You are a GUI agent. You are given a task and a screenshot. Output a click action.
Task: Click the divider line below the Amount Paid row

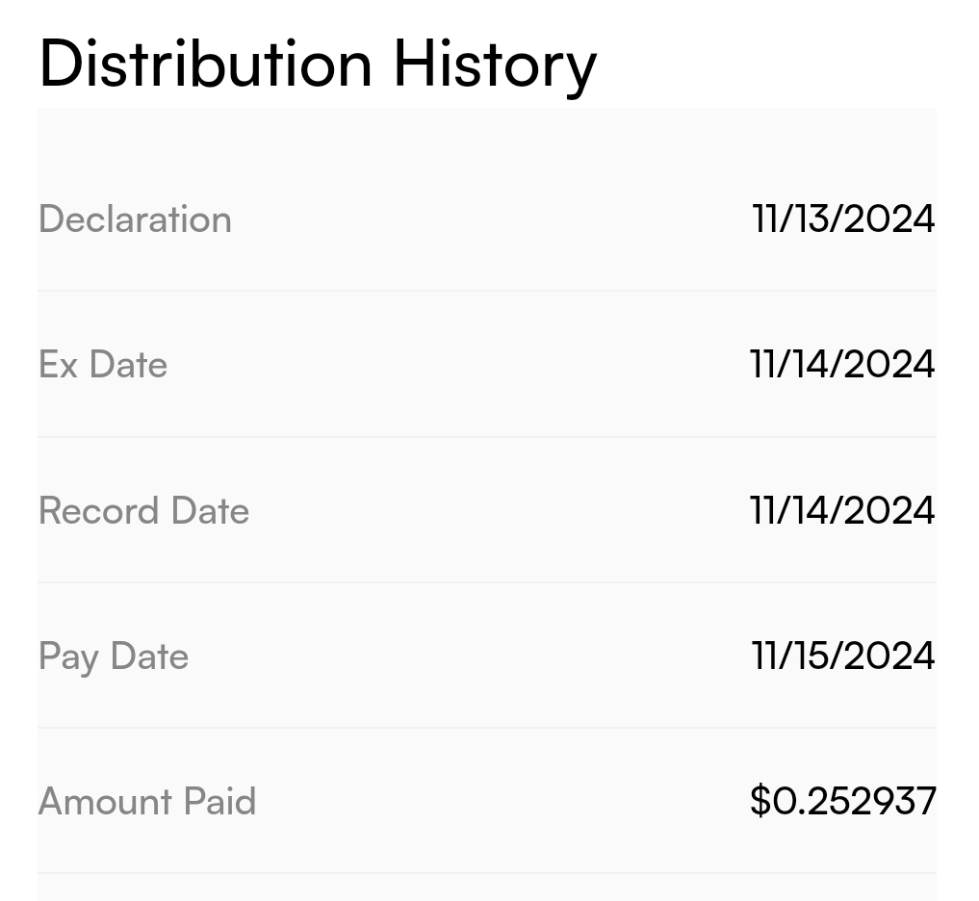[x=486, y=873]
